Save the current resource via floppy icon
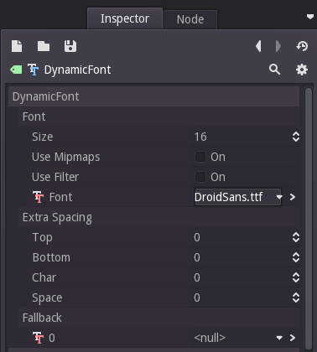Screen dimensions: 317x352 [x=70, y=46]
